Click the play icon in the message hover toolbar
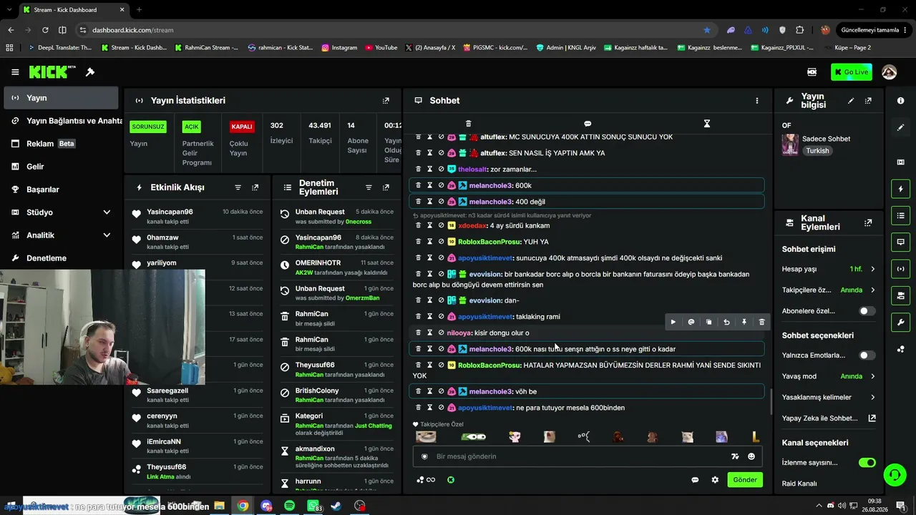Viewport: 916px width, 515px height. (x=673, y=322)
